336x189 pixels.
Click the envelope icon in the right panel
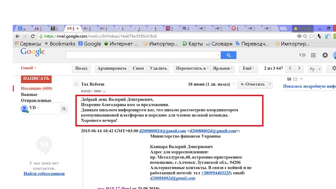click(x=295, y=79)
